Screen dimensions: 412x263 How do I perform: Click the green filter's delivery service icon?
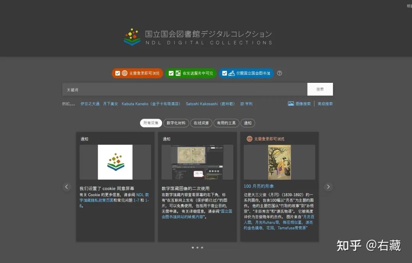point(178,73)
